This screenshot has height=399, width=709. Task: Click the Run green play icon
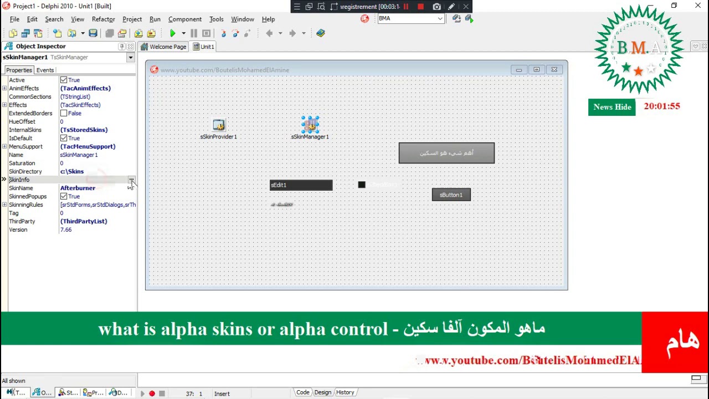pyautogui.click(x=172, y=33)
